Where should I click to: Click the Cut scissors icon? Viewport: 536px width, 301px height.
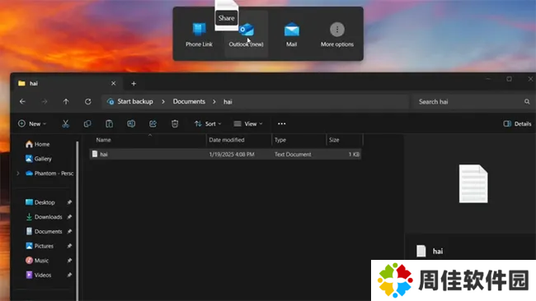[x=65, y=123]
